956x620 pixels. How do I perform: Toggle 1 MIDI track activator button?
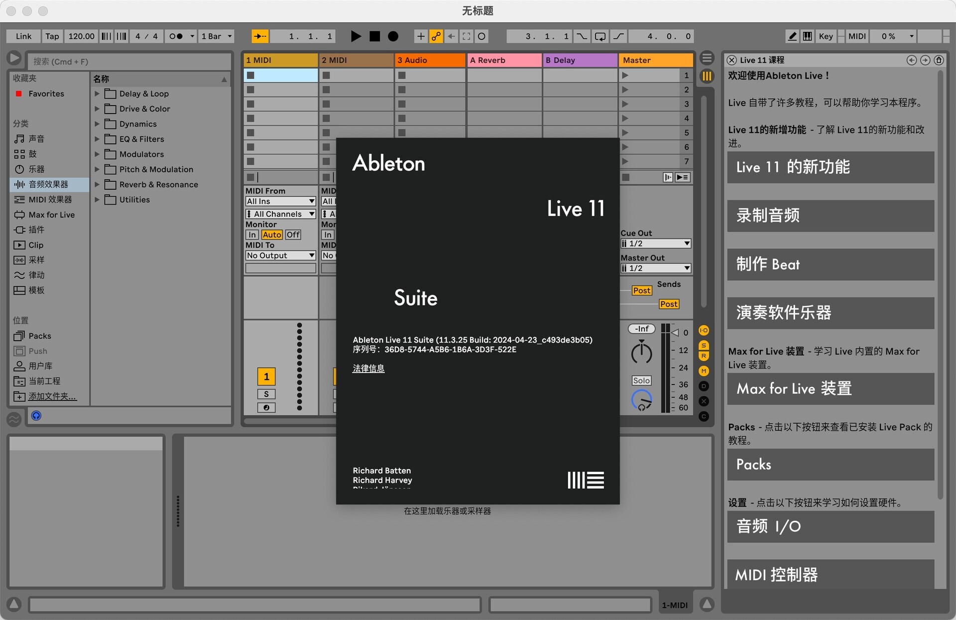point(266,376)
